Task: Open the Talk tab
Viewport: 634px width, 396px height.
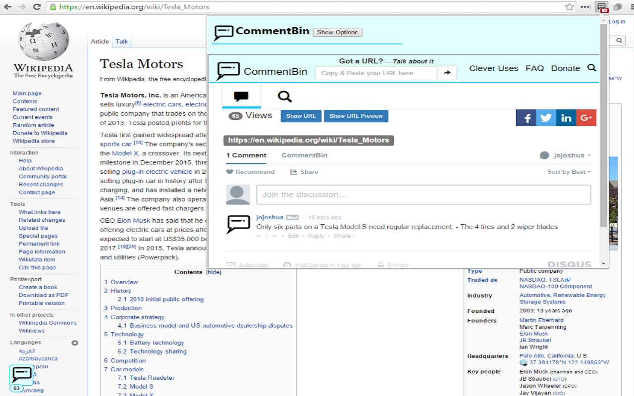Action: 122,42
